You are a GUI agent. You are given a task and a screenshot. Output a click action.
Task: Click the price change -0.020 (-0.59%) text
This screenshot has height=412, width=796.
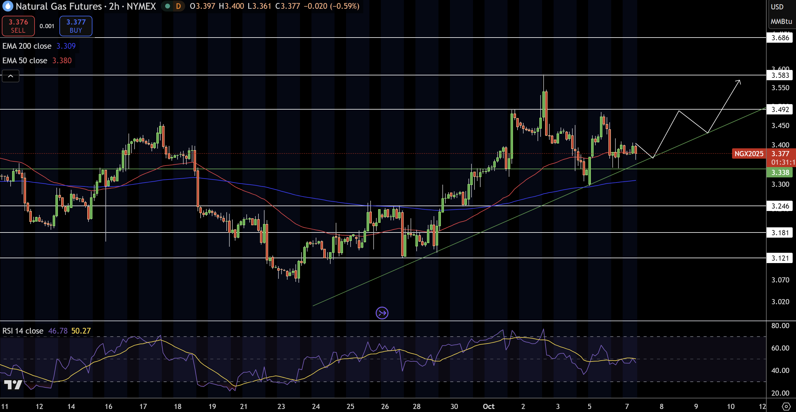[x=331, y=6]
